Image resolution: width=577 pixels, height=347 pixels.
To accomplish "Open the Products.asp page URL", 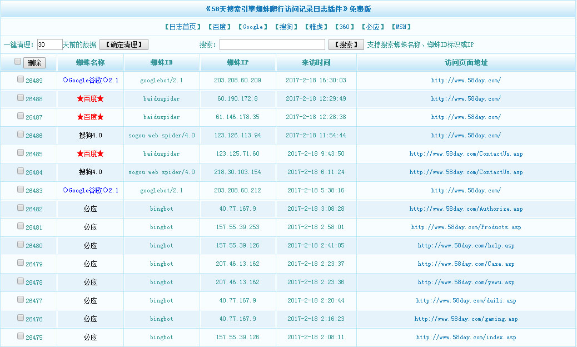I will [466, 227].
